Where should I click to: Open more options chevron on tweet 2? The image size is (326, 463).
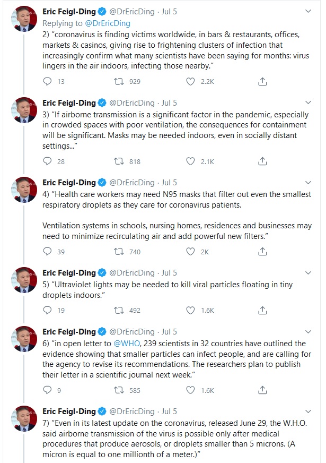pyautogui.click(x=309, y=10)
